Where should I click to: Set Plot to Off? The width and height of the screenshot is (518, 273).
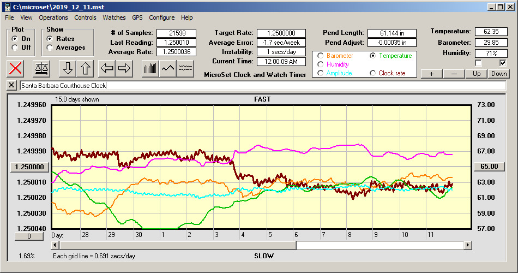15,48
